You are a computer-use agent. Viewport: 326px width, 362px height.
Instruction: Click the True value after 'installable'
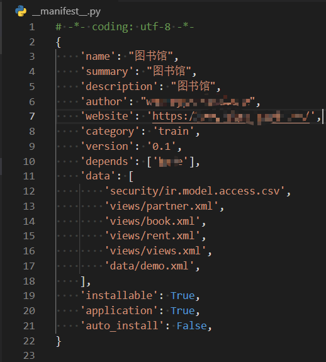[x=183, y=296]
